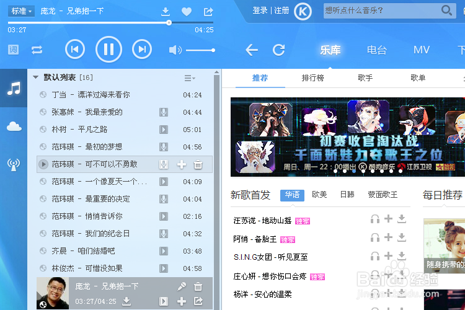This screenshot has width=465, height=310.
Task: Focus the 想听点什么音乐 search field
Action: coord(381,11)
